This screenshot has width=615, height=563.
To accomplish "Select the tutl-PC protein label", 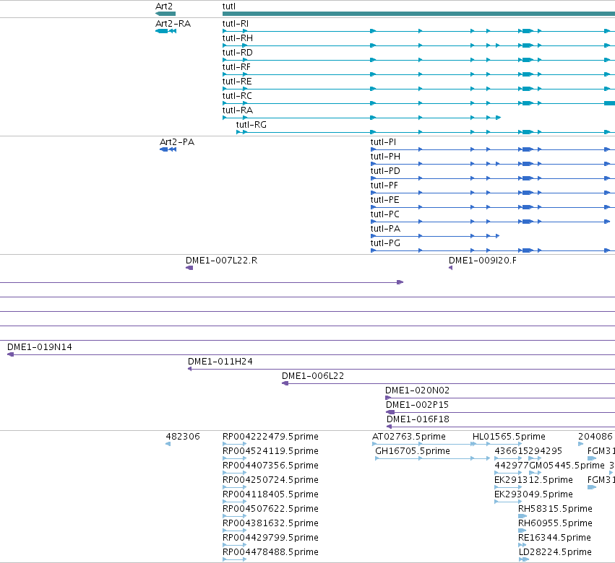I will tap(384, 214).
